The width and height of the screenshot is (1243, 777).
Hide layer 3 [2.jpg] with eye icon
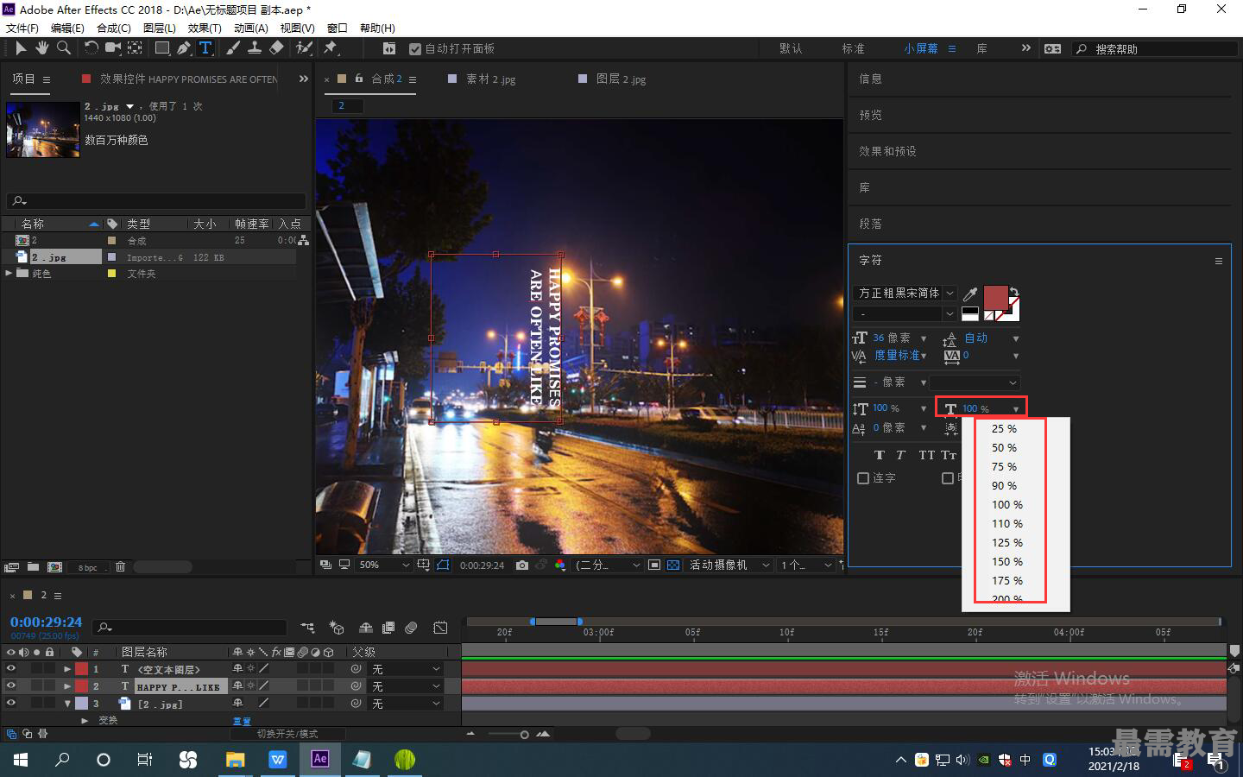[x=11, y=704]
